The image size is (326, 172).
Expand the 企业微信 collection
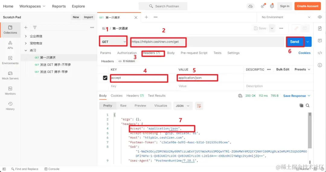coord(26,36)
